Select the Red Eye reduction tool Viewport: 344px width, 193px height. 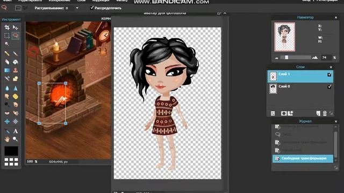tap(7, 113)
